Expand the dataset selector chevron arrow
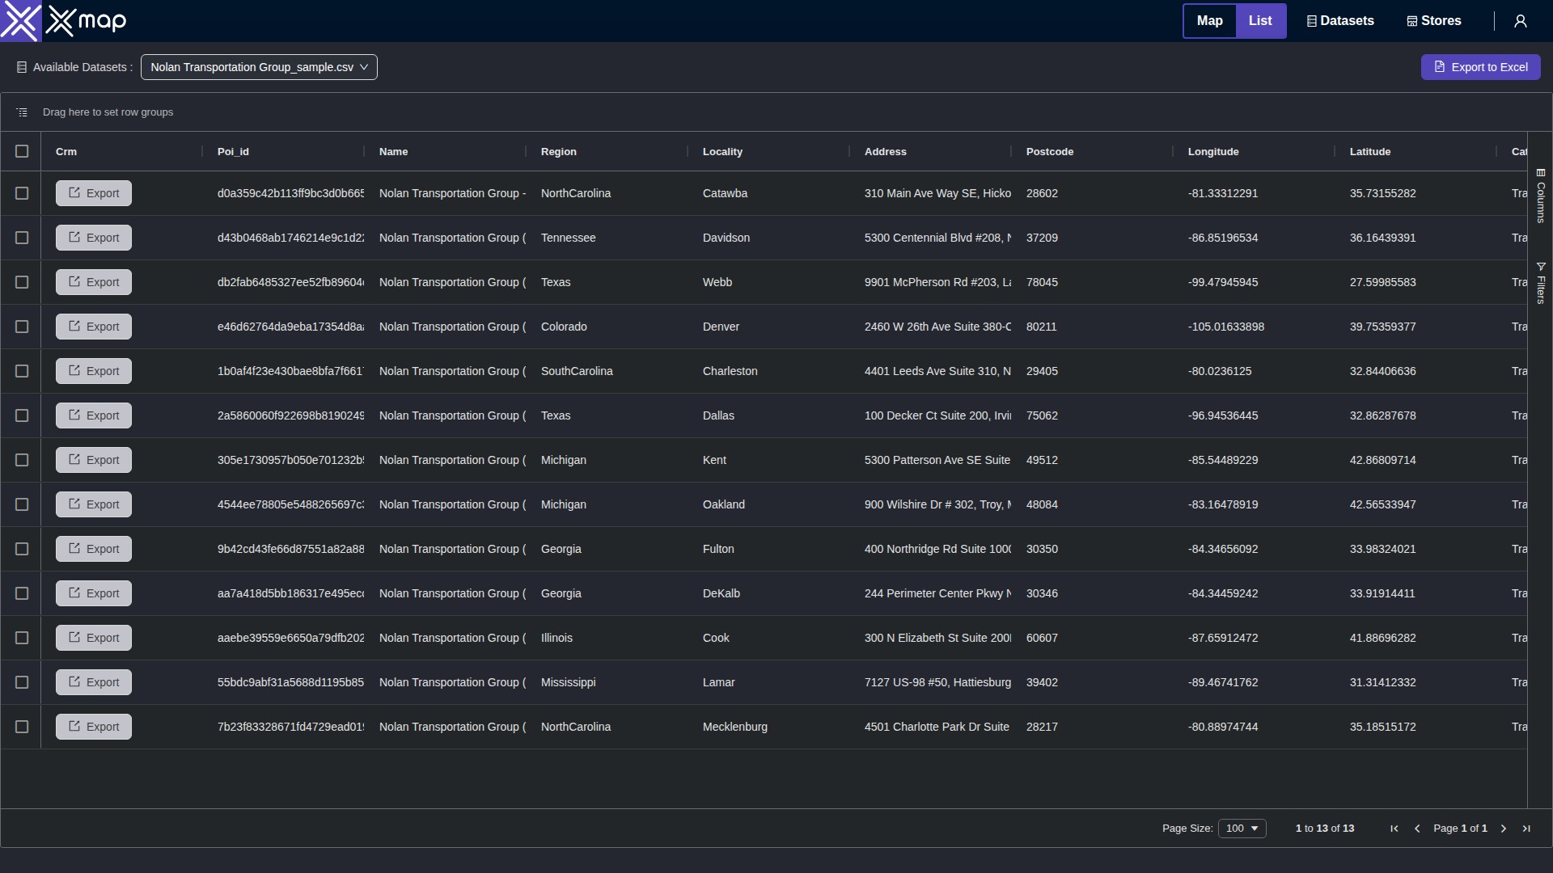1553x873 pixels. pyautogui.click(x=366, y=67)
